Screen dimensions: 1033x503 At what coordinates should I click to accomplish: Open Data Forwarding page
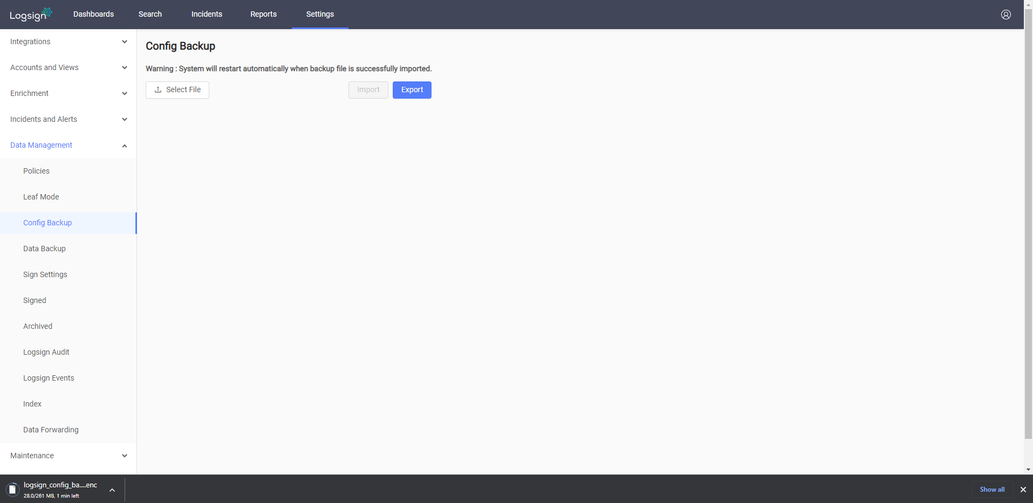pos(68,430)
